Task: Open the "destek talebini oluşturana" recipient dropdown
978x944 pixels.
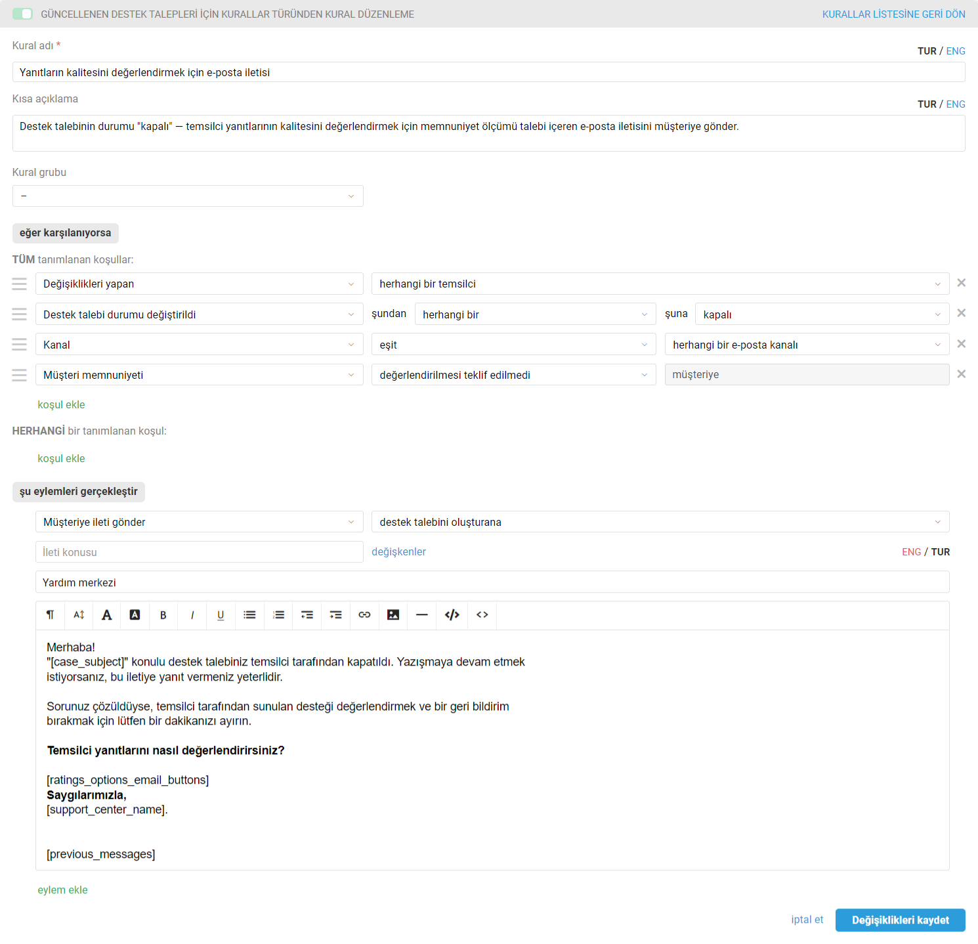Action: point(660,522)
